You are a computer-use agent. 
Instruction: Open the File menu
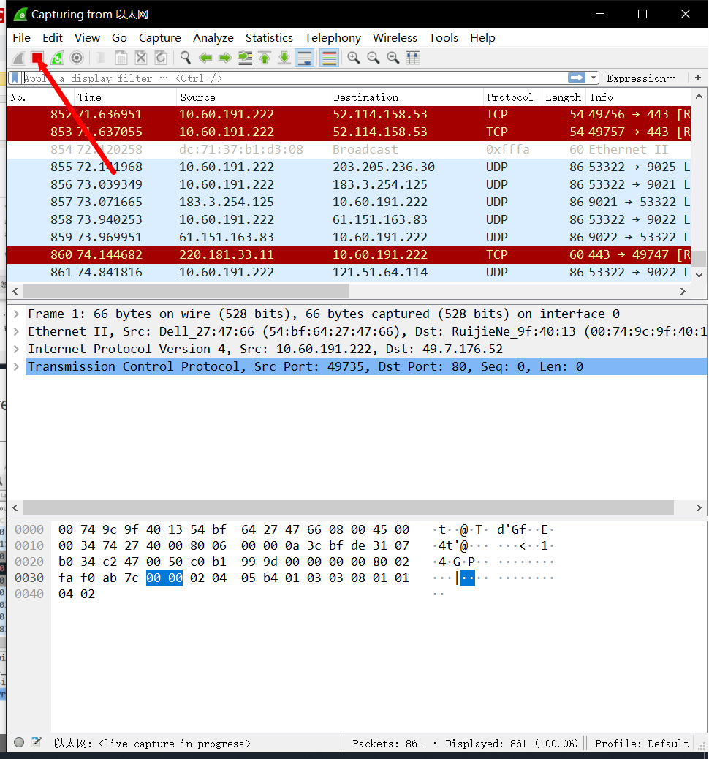pos(21,38)
